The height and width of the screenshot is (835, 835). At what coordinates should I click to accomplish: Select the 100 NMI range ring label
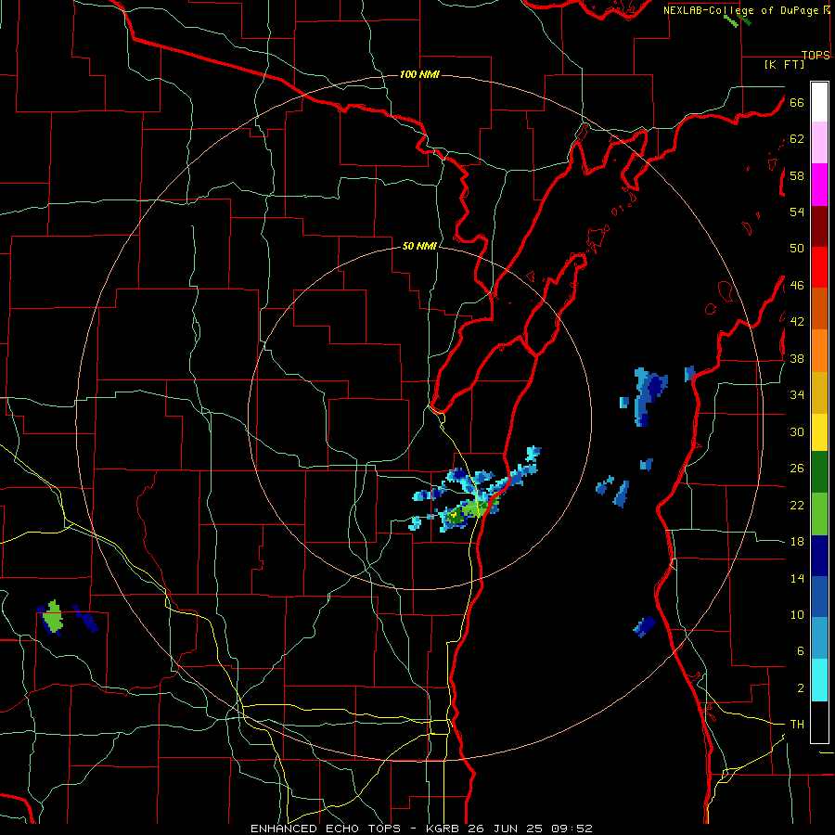point(419,74)
